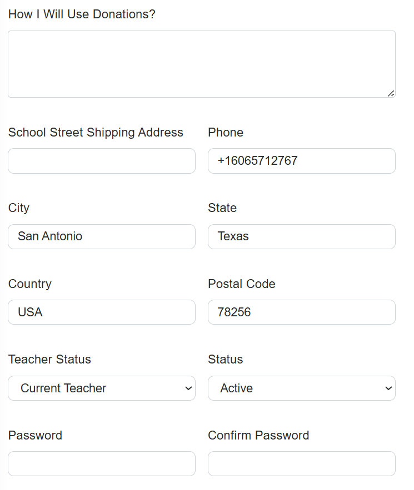Screen dimensions: 414x490
Task: Click the Teacher Status dropdown chevron arrow
Action: (188, 388)
